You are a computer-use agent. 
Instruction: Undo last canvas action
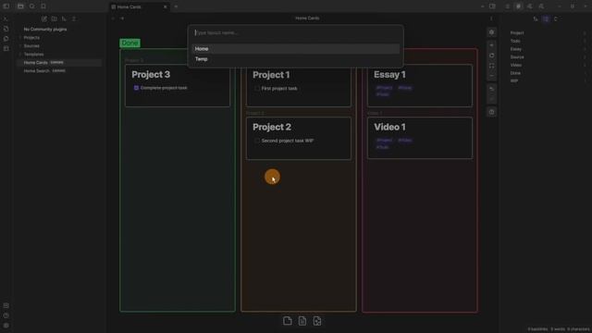(491, 89)
